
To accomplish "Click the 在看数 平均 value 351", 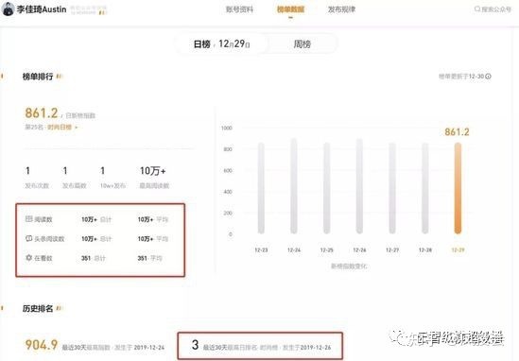I will [x=143, y=258].
